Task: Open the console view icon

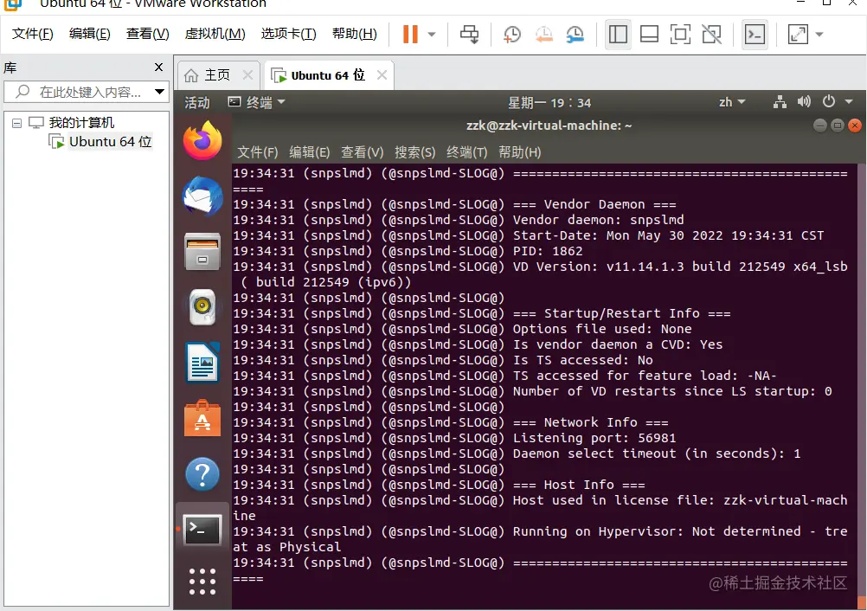Action: (755, 35)
